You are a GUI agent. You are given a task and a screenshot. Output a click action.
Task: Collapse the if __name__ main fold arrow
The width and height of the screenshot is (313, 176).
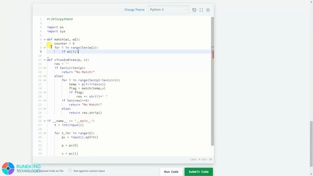click(x=45, y=121)
